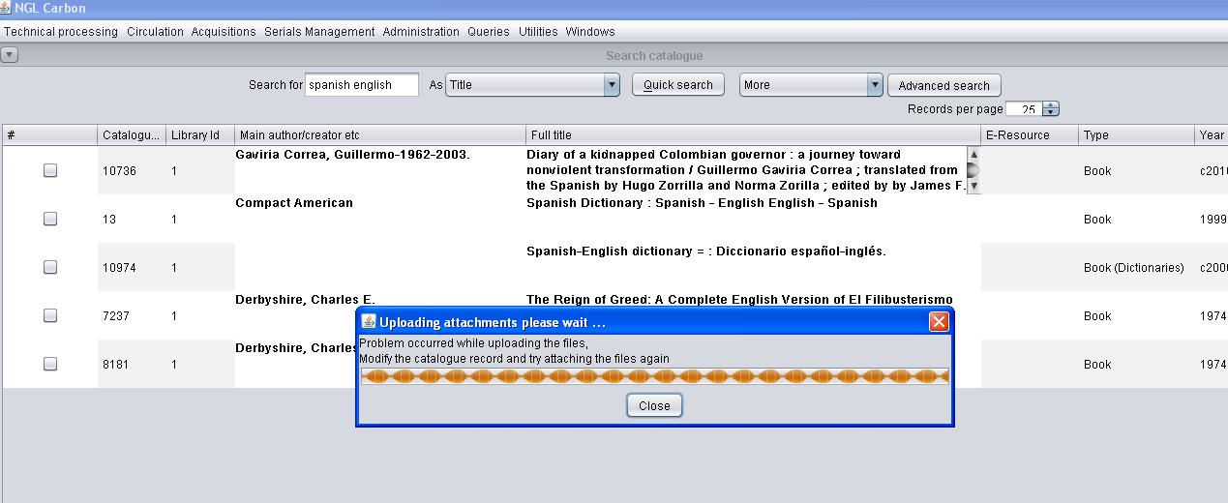Click the Advanced search button
The height and width of the screenshot is (503, 1228).
pos(943,85)
